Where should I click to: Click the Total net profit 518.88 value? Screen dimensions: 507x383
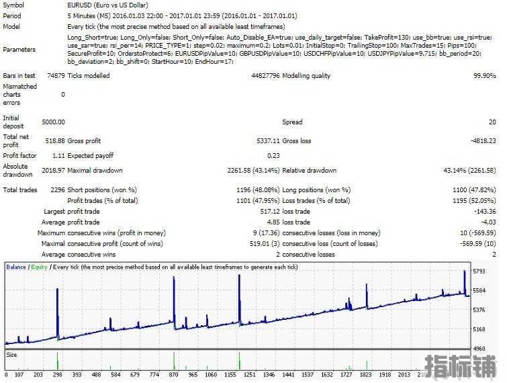pos(55,141)
